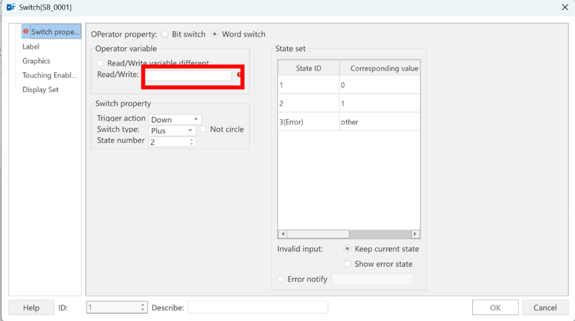The image size is (575, 321).
Task: Select corresponding value 0 cell
Action: coord(380,85)
